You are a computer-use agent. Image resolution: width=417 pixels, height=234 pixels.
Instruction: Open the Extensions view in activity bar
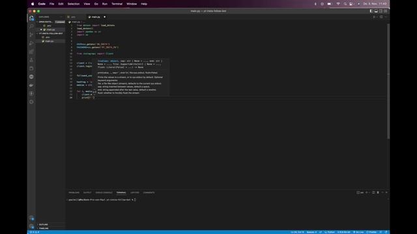point(31,52)
